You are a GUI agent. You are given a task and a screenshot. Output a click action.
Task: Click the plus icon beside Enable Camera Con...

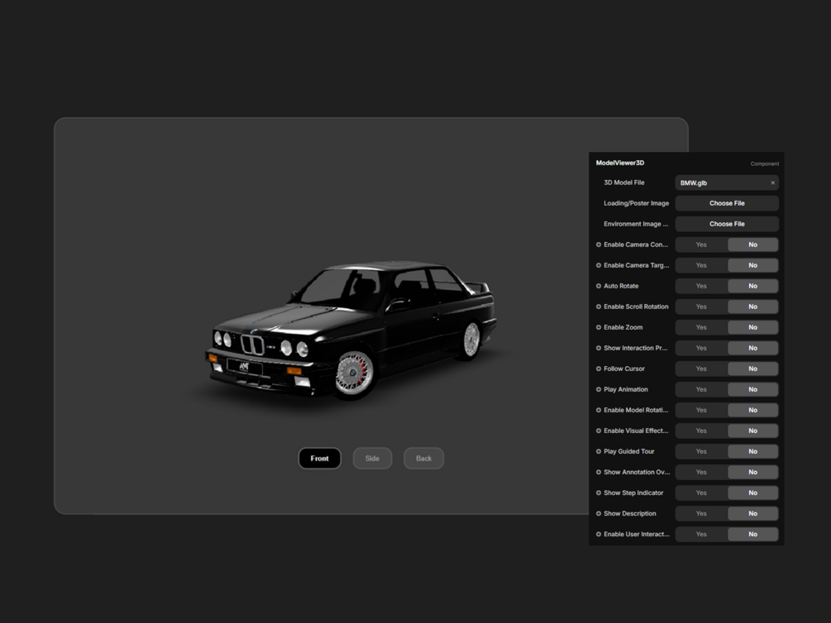coord(599,245)
